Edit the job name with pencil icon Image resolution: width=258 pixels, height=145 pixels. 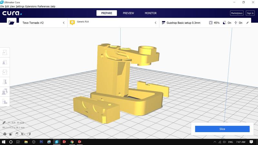(x=4, y=123)
